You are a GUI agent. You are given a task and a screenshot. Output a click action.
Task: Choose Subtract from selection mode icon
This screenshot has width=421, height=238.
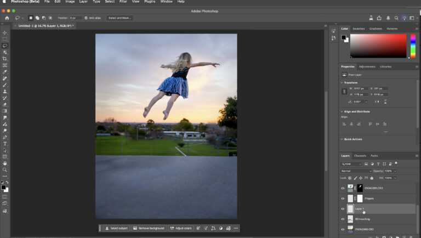pos(44,18)
